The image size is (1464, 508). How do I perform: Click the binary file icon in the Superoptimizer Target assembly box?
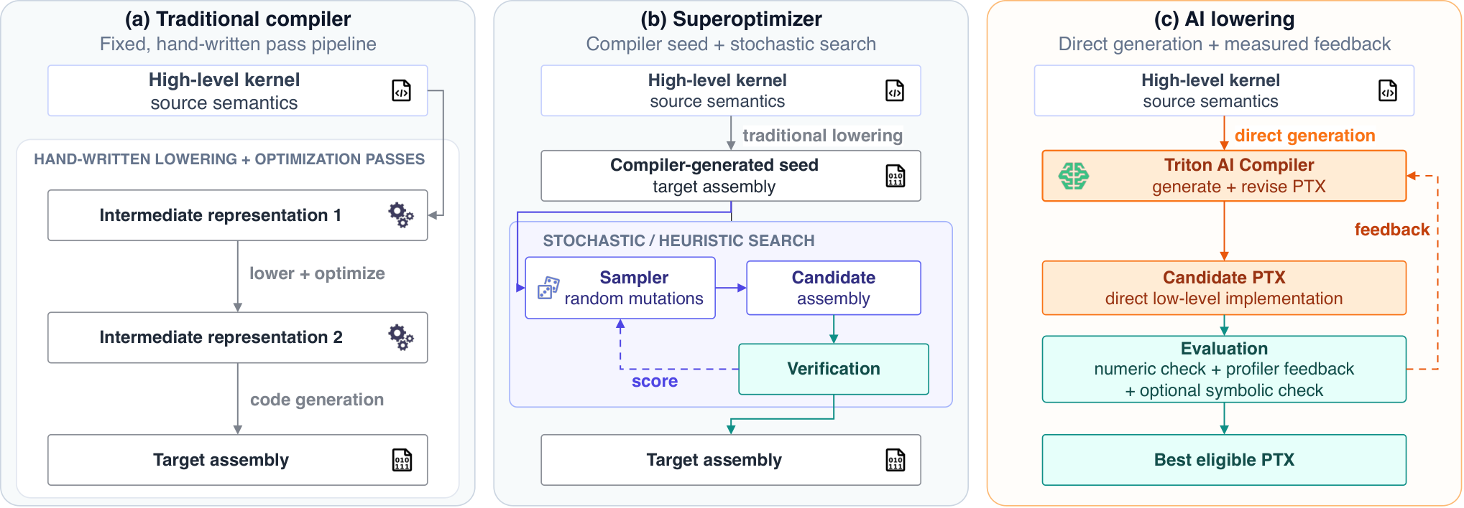click(896, 460)
